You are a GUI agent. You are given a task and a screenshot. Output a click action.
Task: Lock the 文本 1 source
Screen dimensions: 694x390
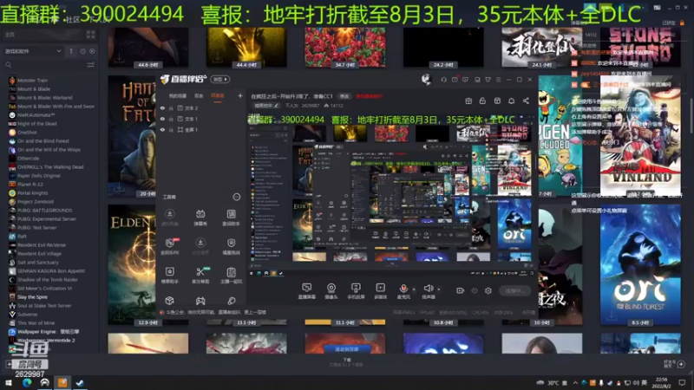(171, 119)
